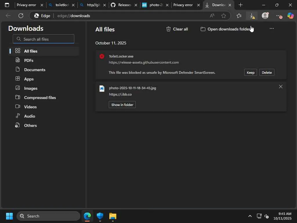The image size is (297, 223).
Task: Open the Downloads toolbar icon with warning
Action: coord(252,16)
